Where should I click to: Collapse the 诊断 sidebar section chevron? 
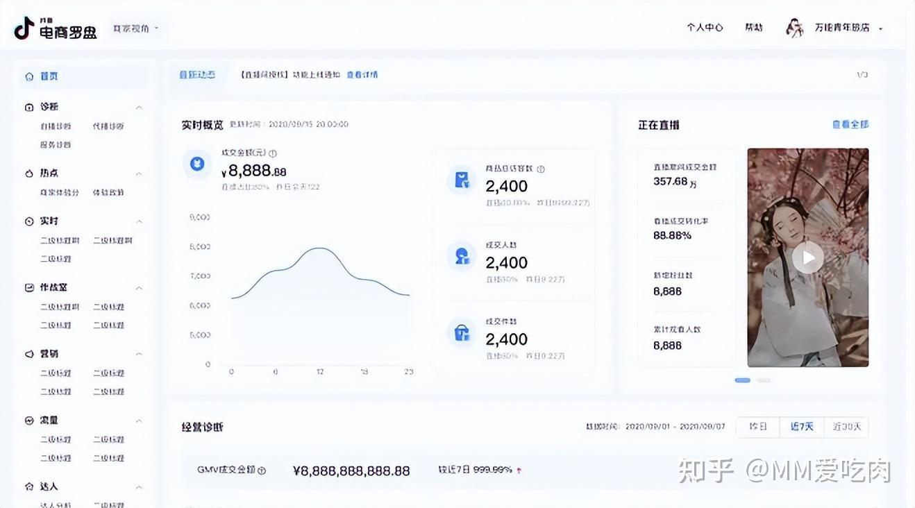coord(139,107)
